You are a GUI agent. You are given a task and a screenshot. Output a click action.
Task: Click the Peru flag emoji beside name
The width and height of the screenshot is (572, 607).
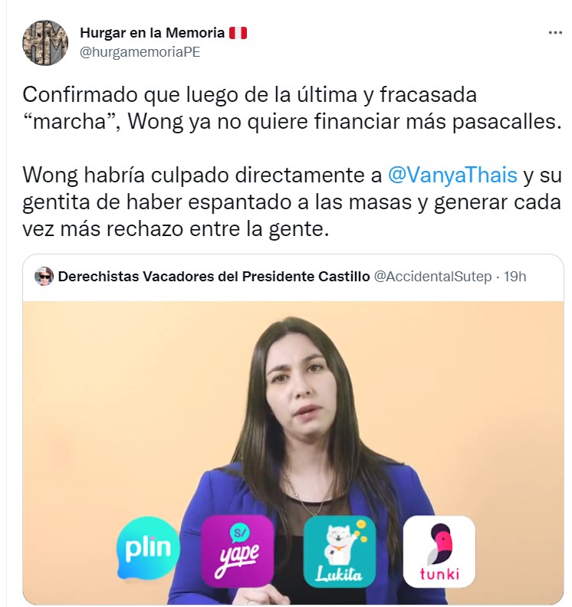[x=238, y=33]
